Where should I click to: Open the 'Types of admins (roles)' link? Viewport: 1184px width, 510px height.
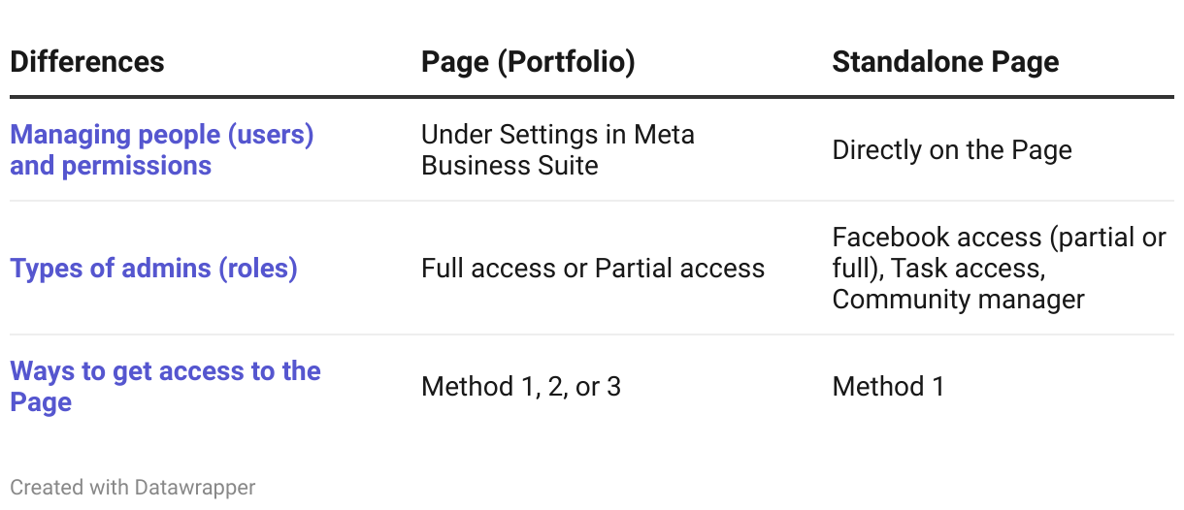(153, 268)
